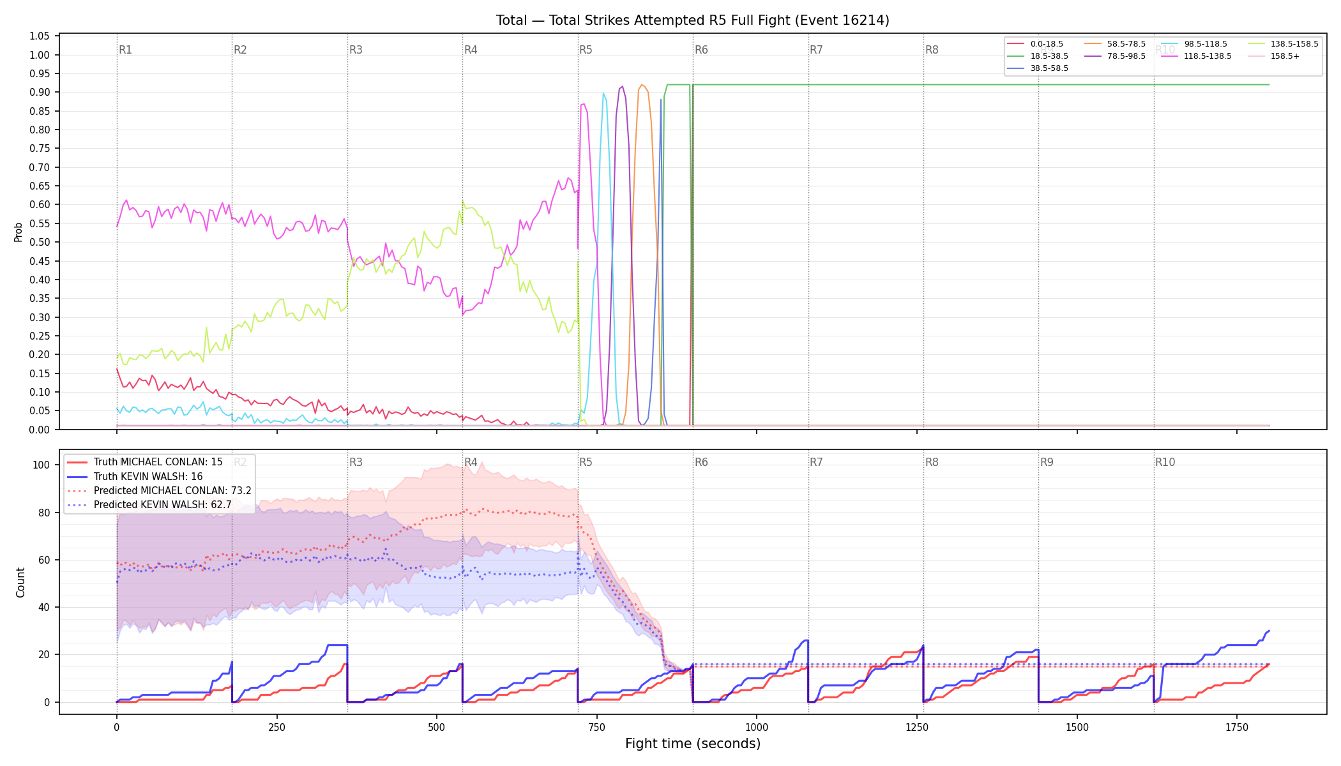Click the "Fight time (seconds)" x-axis label

point(693,744)
